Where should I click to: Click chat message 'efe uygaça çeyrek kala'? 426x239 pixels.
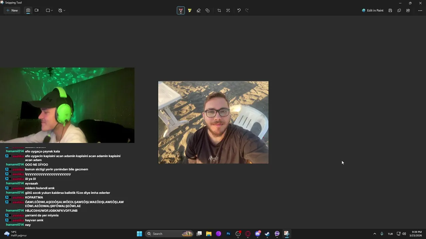click(x=42, y=151)
